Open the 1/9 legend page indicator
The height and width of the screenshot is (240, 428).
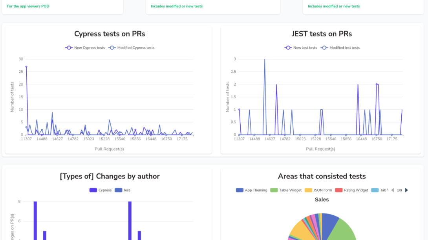tap(400, 190)
